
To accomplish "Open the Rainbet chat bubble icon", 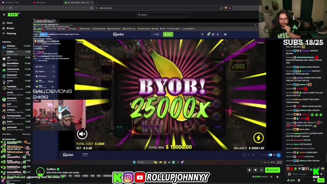I will click(225, 34).
